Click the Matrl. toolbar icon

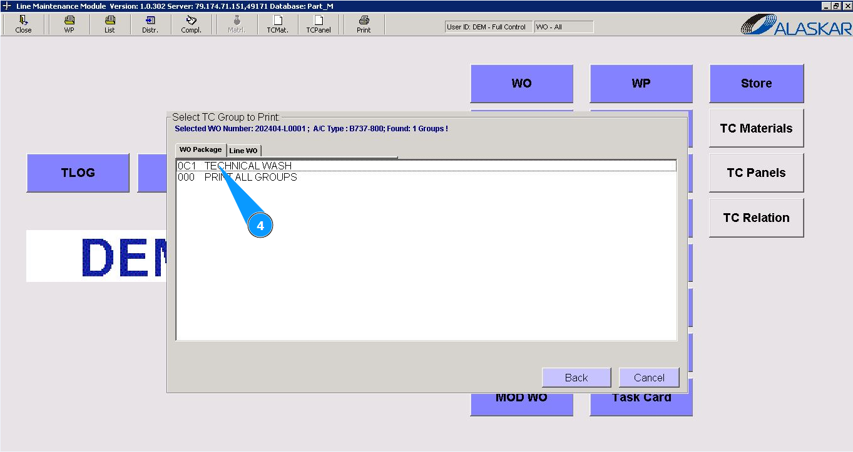tap(237, 24)
